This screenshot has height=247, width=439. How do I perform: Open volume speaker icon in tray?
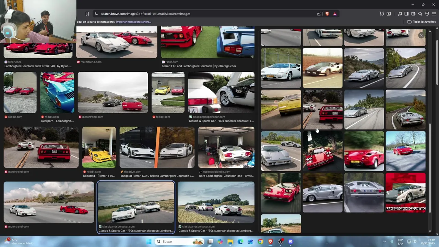point(414,242)
